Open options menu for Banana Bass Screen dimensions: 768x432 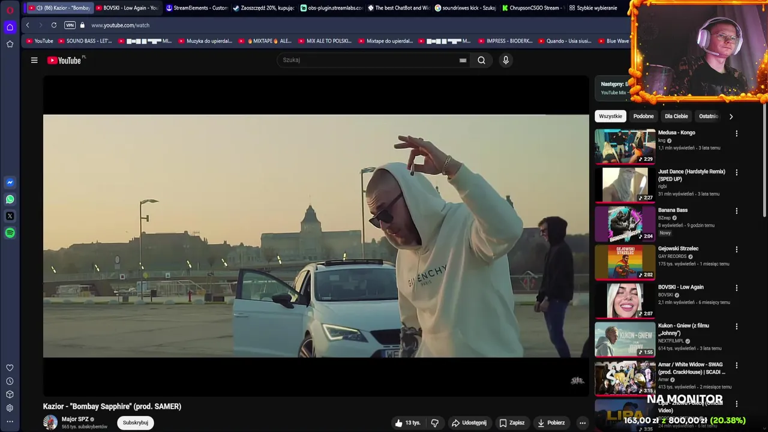click(737, 211)
